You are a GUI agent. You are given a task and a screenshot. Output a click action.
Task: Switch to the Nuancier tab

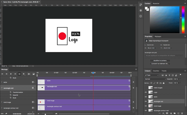156,3
